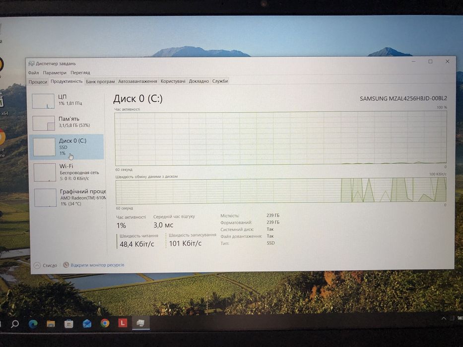Select the Продуктивність tab
Screen dimensions: 463x347
[66, 81]
